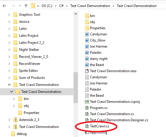Expand the Night Stalker folder node
The height and width of the screenshot is (137, 166).
coord(9,50)
